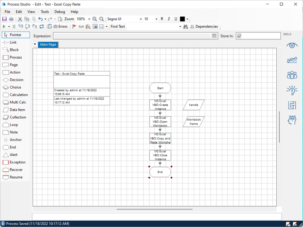This screenshot has width=303, height=227.
Task: Pick the Exception stage tool
Action: click(x=14, y=162)
